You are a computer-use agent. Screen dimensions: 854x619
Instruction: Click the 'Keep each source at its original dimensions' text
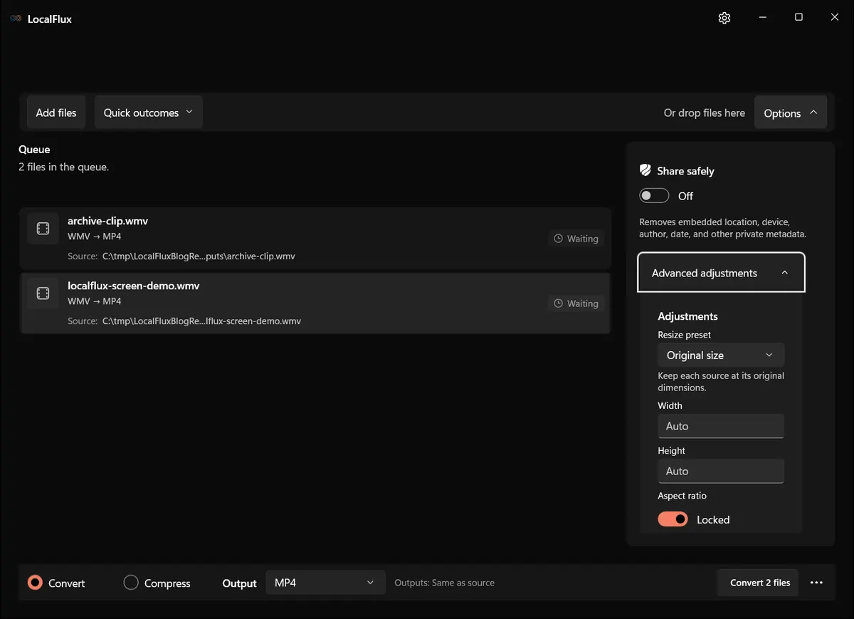721,382
